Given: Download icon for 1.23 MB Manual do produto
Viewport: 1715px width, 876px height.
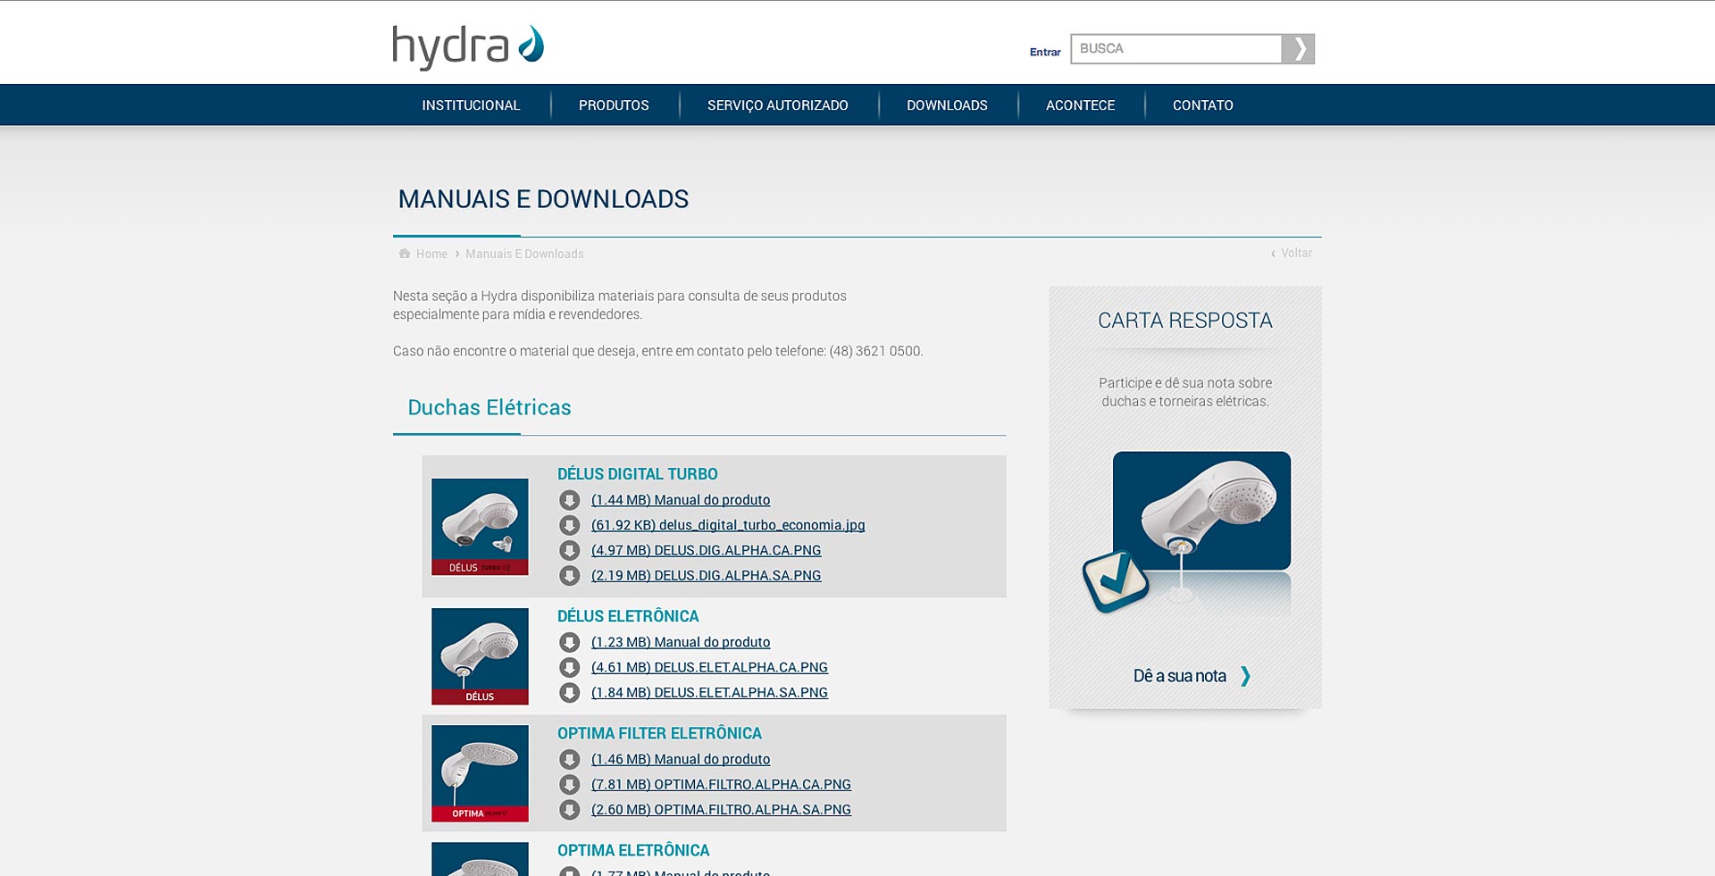Looking at the screenshot, I should click(x=569, y=642).
